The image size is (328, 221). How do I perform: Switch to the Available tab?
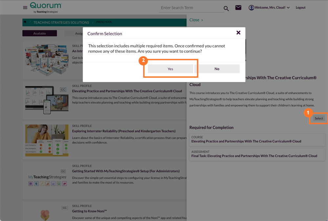(39, 33)
